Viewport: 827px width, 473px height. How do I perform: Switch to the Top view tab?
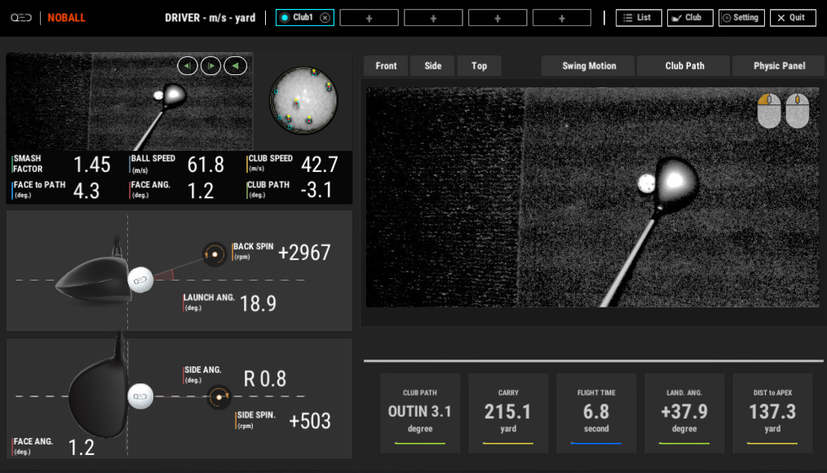[x=480, y=66]
